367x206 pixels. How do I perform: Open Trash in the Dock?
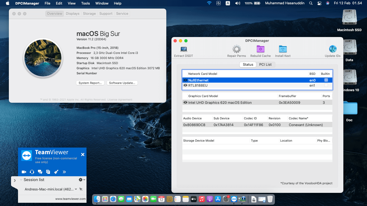pyautogui.click(x=270, y=199)
